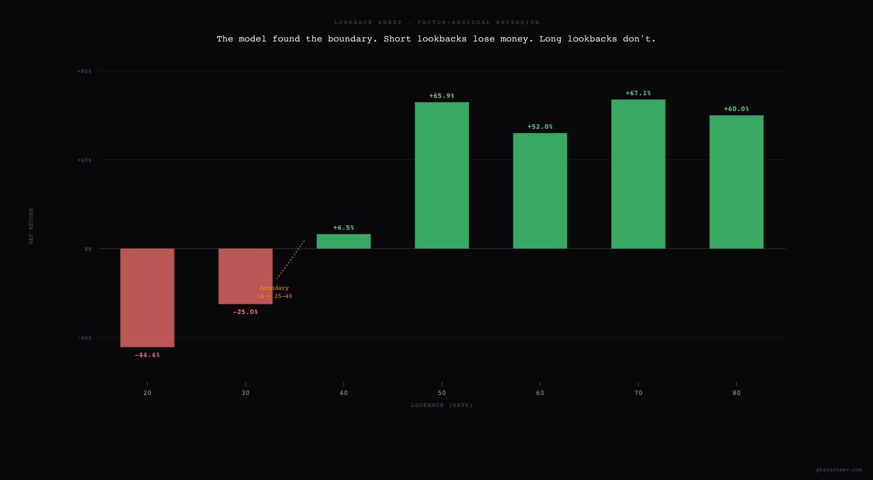Click the x-axis tick label 70
Screen dimensions: 873x480
point(638,393)
